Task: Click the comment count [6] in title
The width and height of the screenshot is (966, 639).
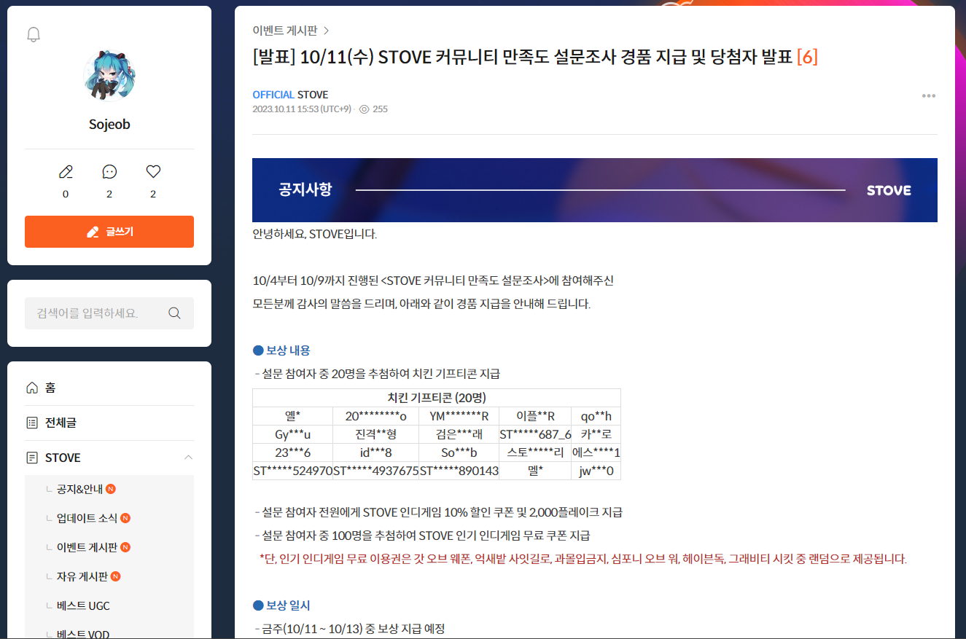Action: click(807, 57)
